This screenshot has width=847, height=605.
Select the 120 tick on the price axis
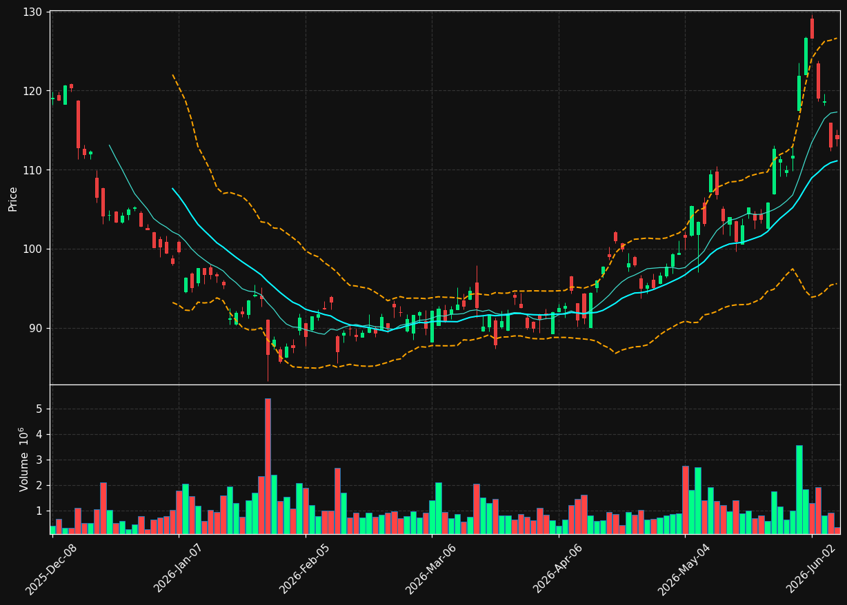click(x=32, y=91)
